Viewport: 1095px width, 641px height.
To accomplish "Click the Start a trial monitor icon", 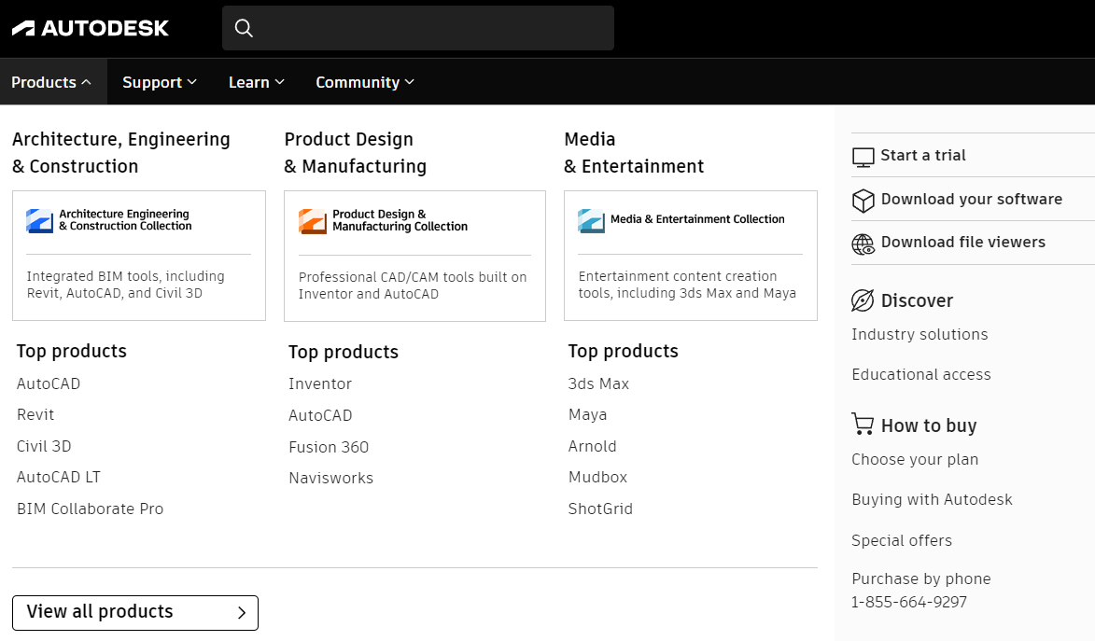I will 863,156.
